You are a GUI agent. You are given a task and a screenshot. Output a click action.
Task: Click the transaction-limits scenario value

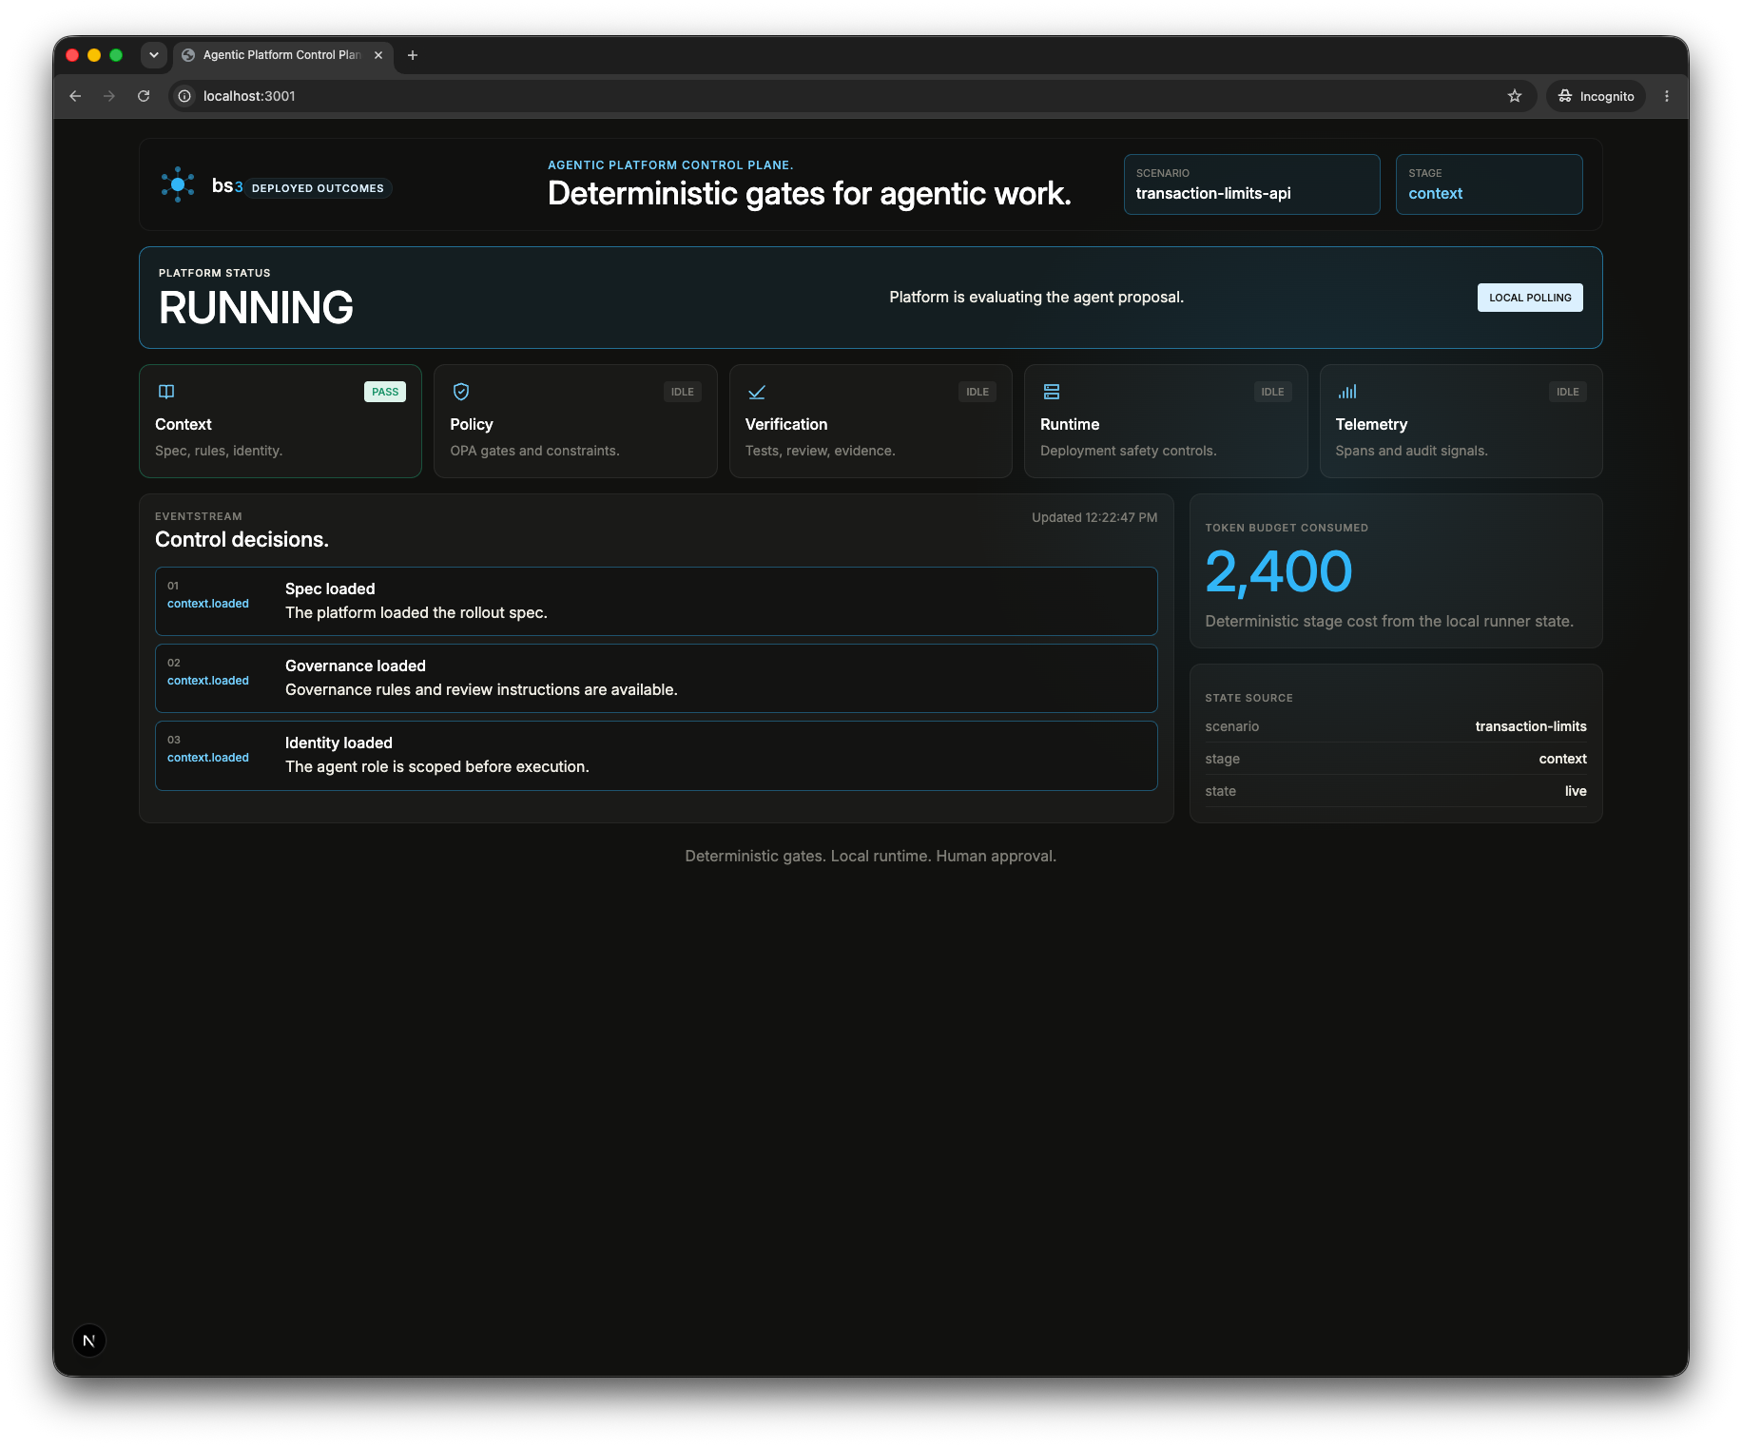click(x=1530, y=726)
